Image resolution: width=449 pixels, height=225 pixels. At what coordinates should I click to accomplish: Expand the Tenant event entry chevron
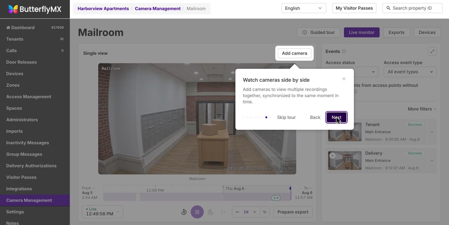[432, 132]
